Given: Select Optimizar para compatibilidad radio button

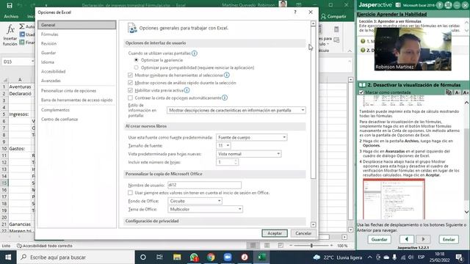Looking at the screenshot, I should tap(137, 67).
